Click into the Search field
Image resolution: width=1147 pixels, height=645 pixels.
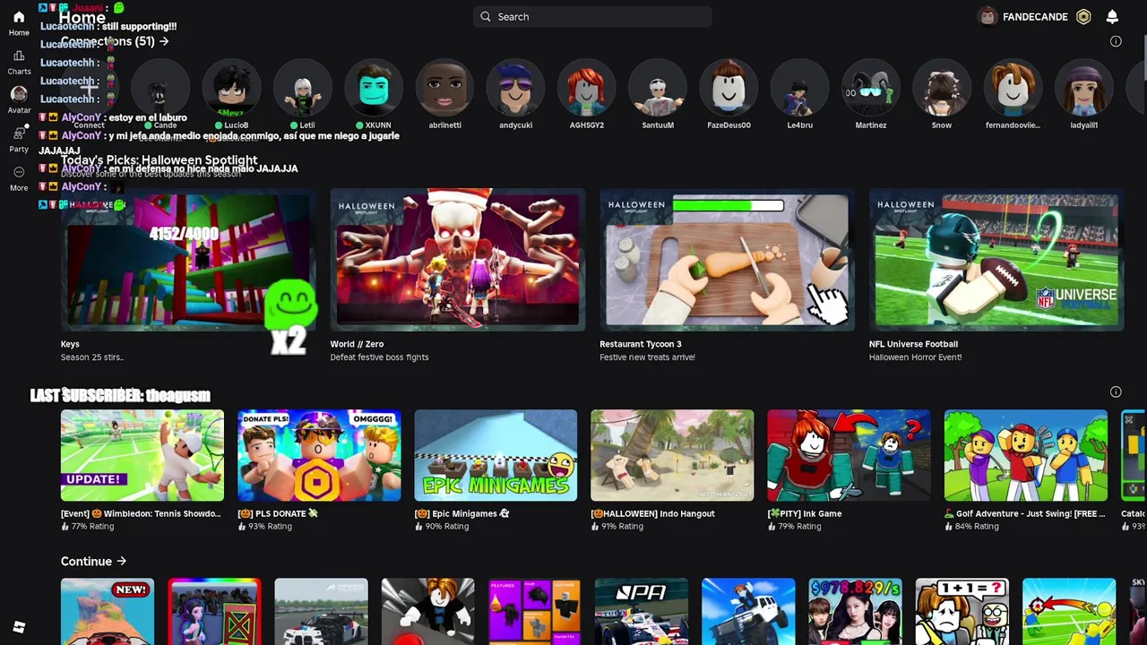(x=592, y=16)
